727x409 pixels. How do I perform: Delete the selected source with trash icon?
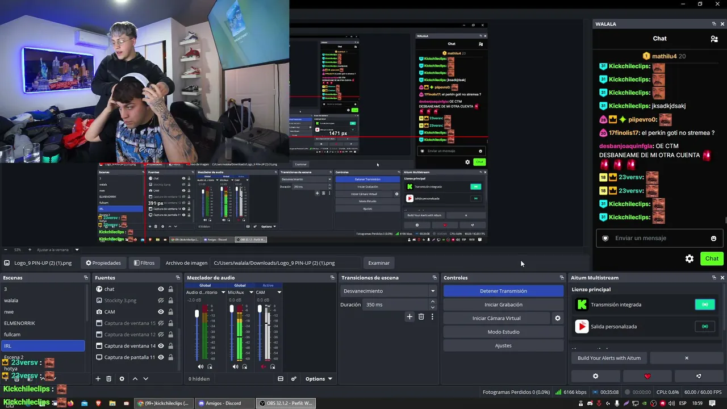[109, 379]
